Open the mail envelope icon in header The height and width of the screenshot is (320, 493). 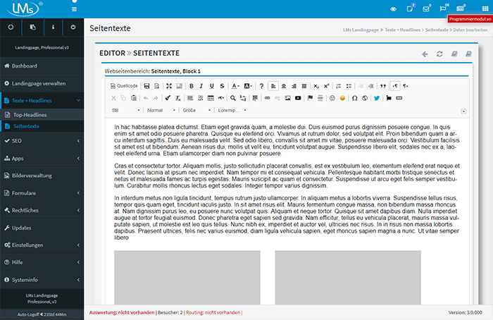click(426, 8)
